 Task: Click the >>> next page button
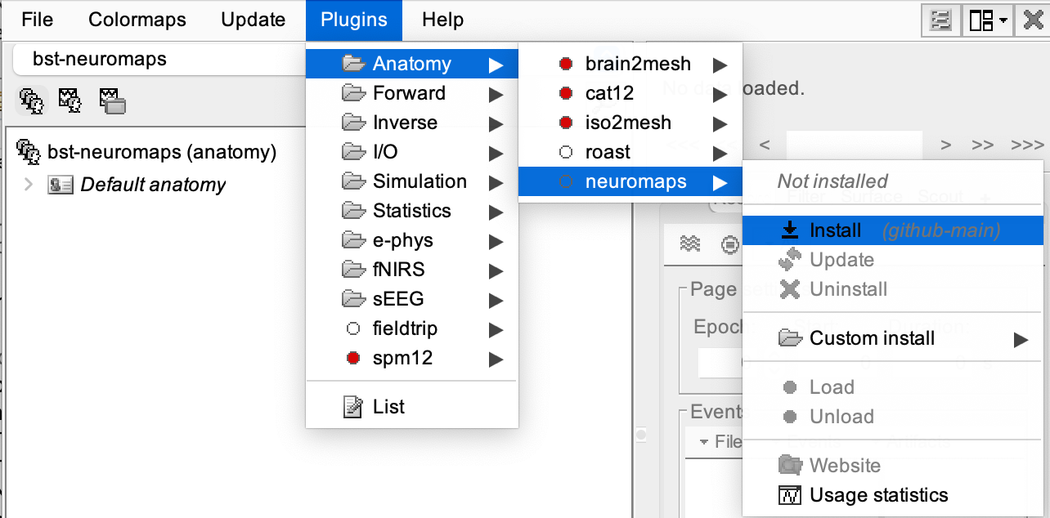point(1027,145)
